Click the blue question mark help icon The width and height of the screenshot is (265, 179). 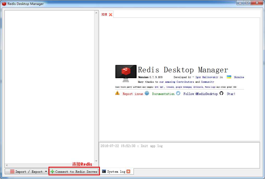(147, 93)
